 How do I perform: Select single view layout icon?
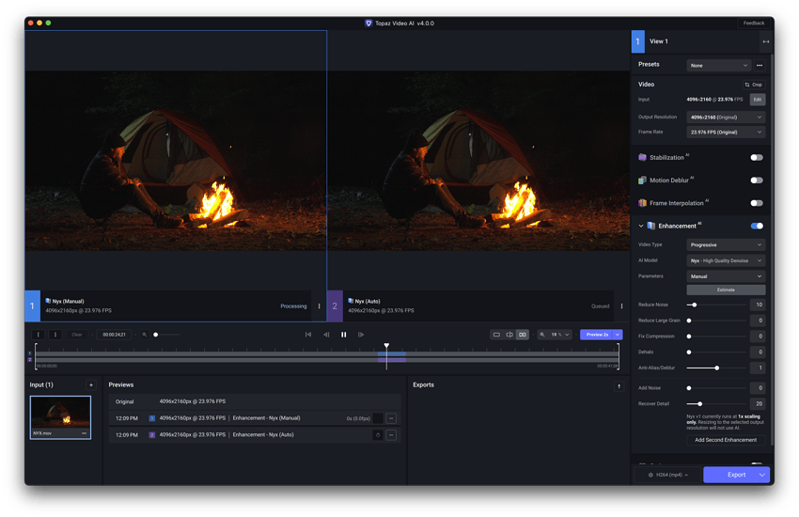click(x=496, y=335)
